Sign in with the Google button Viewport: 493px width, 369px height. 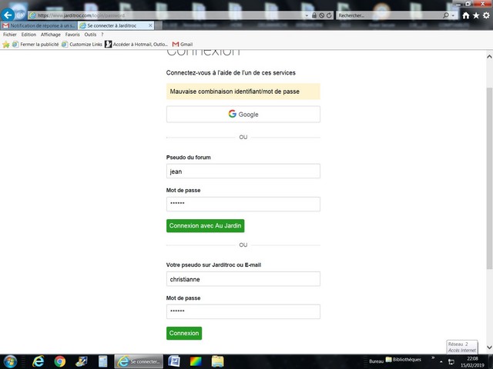click(x=243, y=115)
